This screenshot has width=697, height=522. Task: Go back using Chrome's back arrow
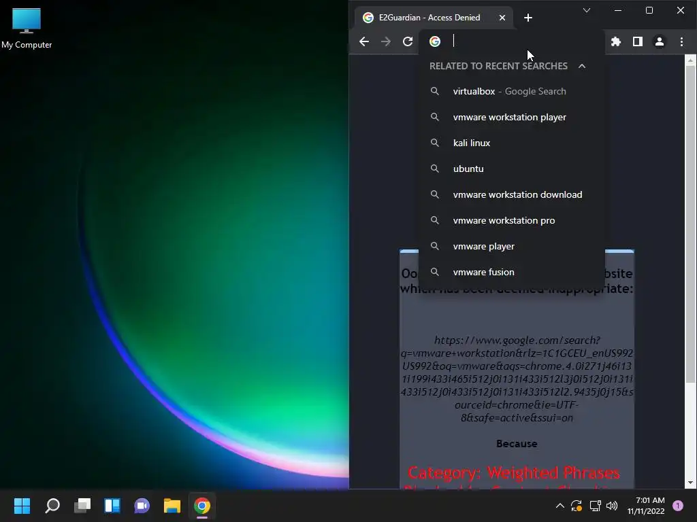pyautogui.click(x=364, y=41)
